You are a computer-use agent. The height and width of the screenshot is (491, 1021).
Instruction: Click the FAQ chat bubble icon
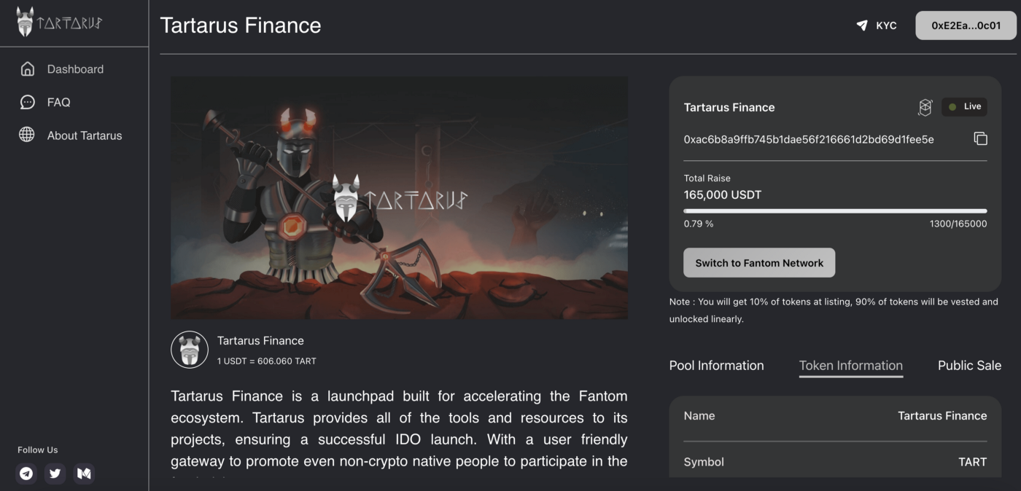tap(28, 102)
